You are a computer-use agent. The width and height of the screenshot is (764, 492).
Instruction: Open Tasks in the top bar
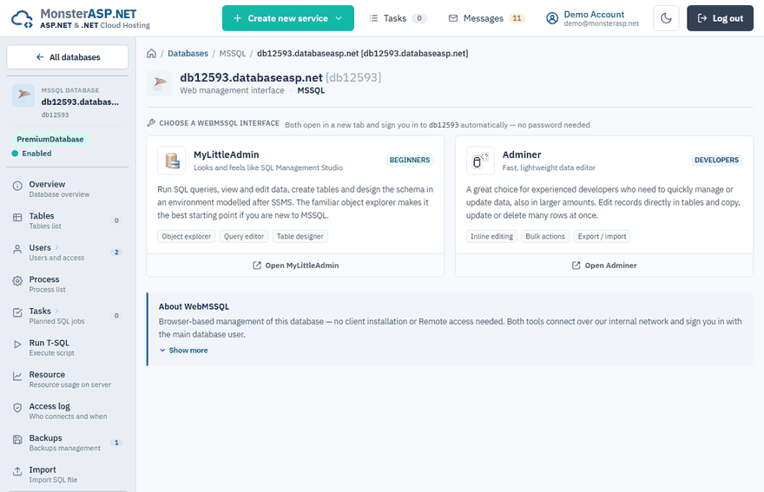(398, 18)
